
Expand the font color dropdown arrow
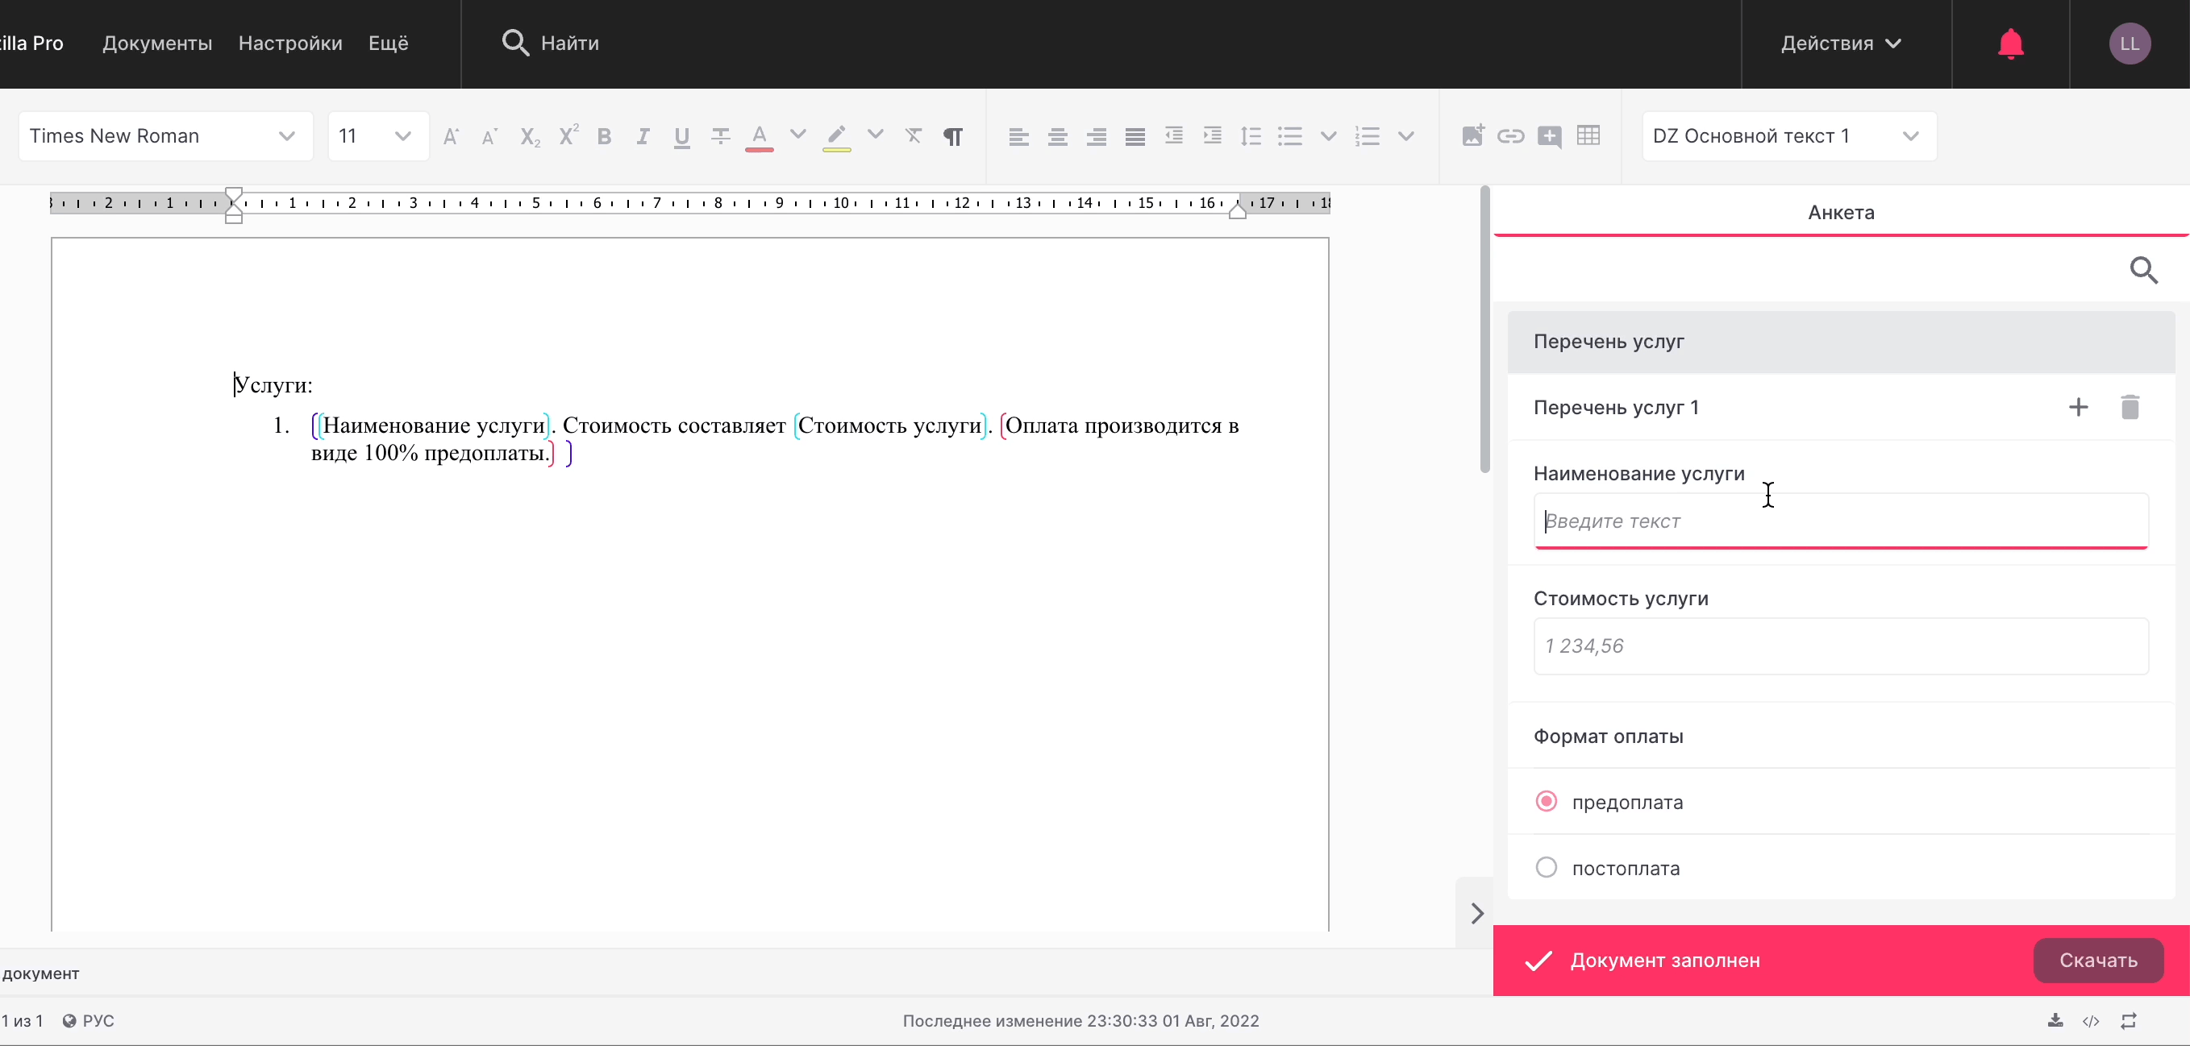(797, 135)
